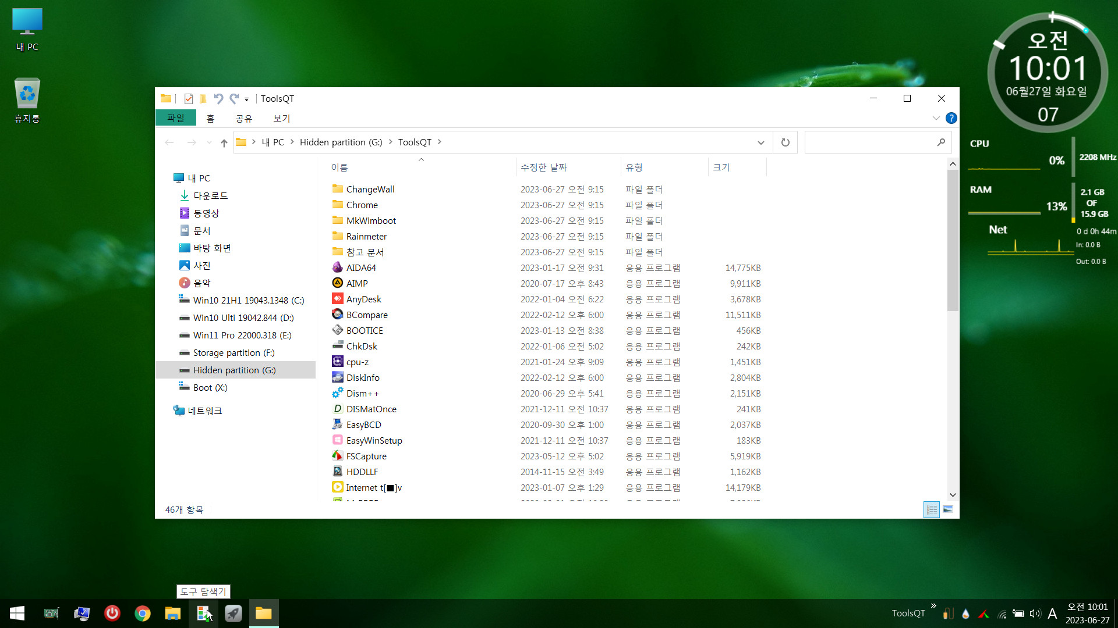Click the BOOTICE file icon
Image resolution: width=1118 pixels, height=628 pixels.
coord(337,330)
